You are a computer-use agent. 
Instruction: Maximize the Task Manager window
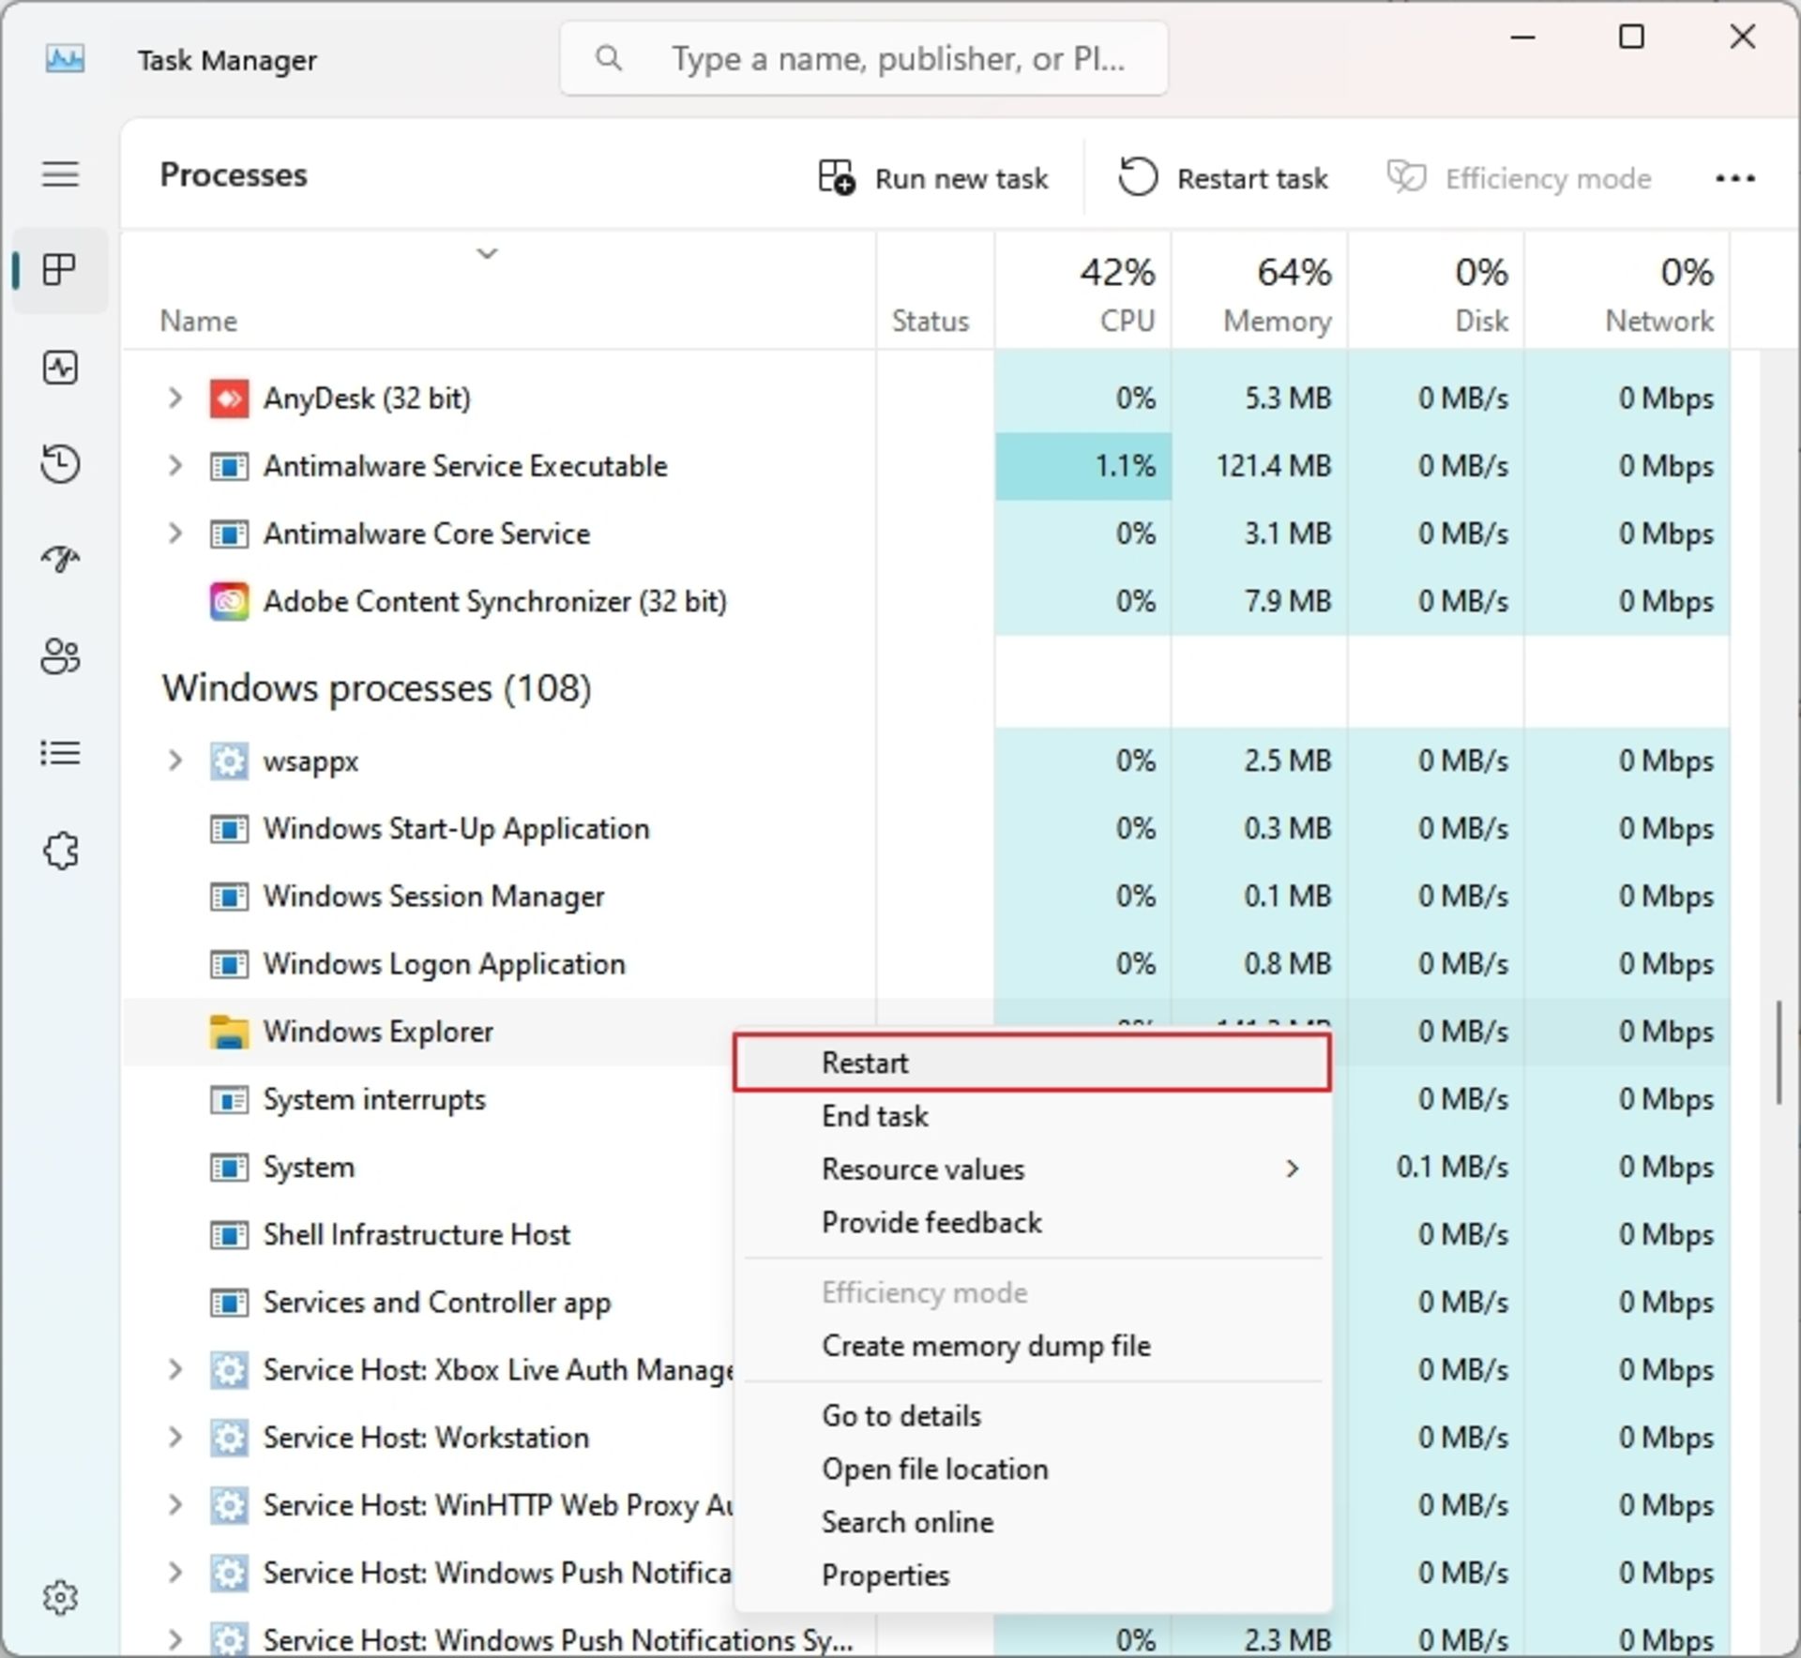pos(1632,37)
